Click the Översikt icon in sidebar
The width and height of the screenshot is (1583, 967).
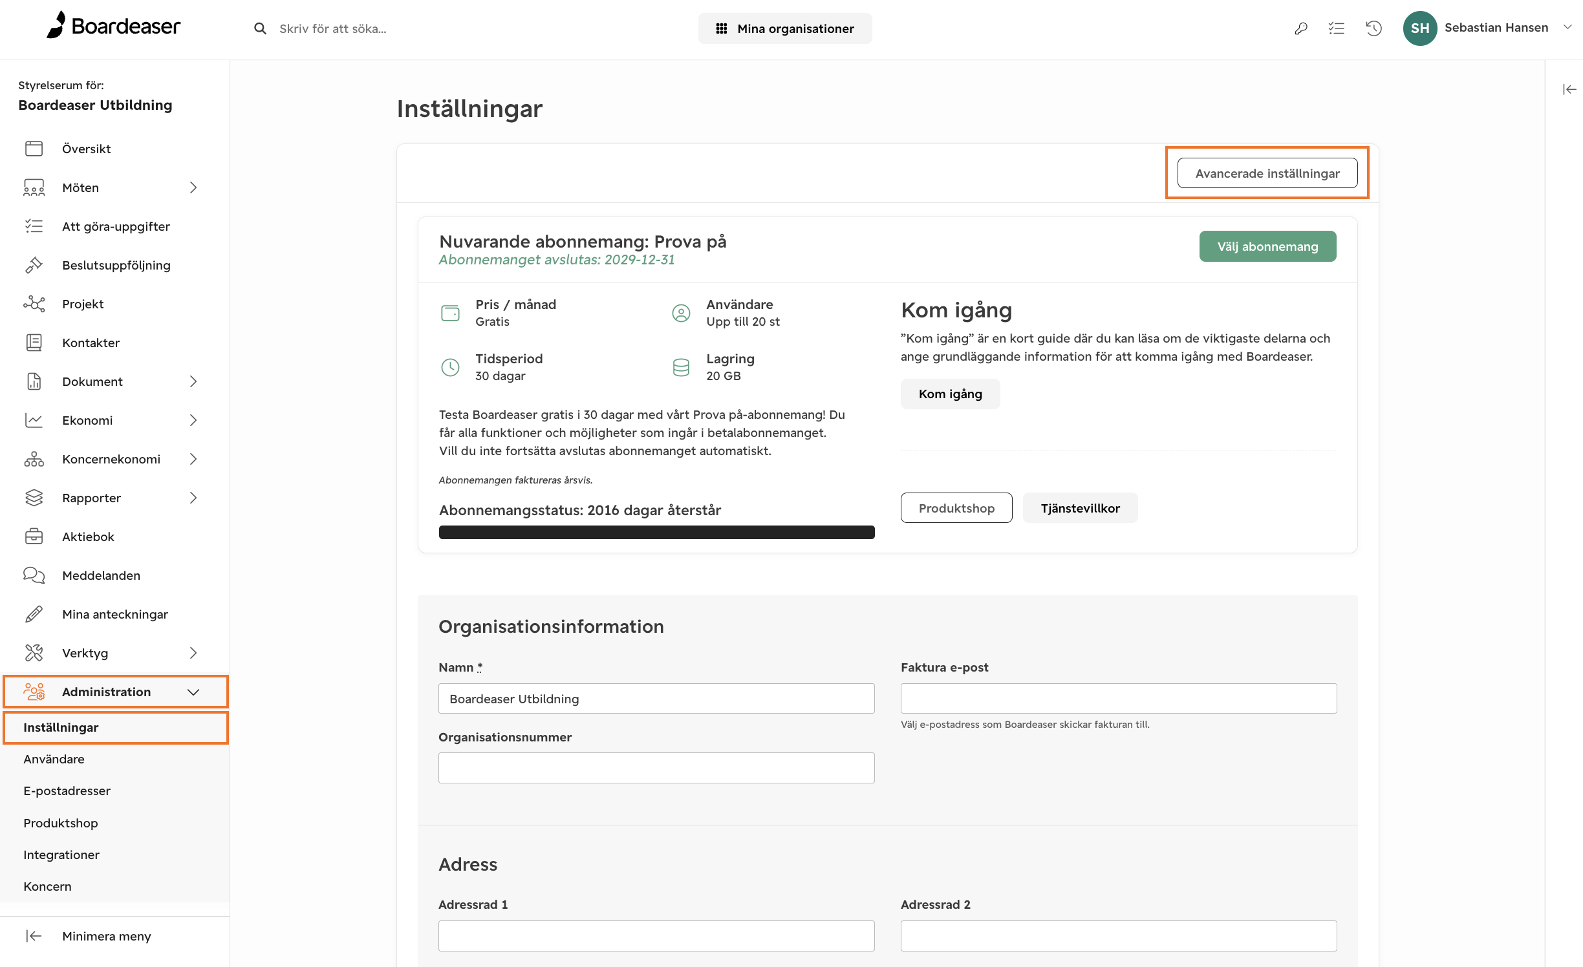[x=34, y=149]
